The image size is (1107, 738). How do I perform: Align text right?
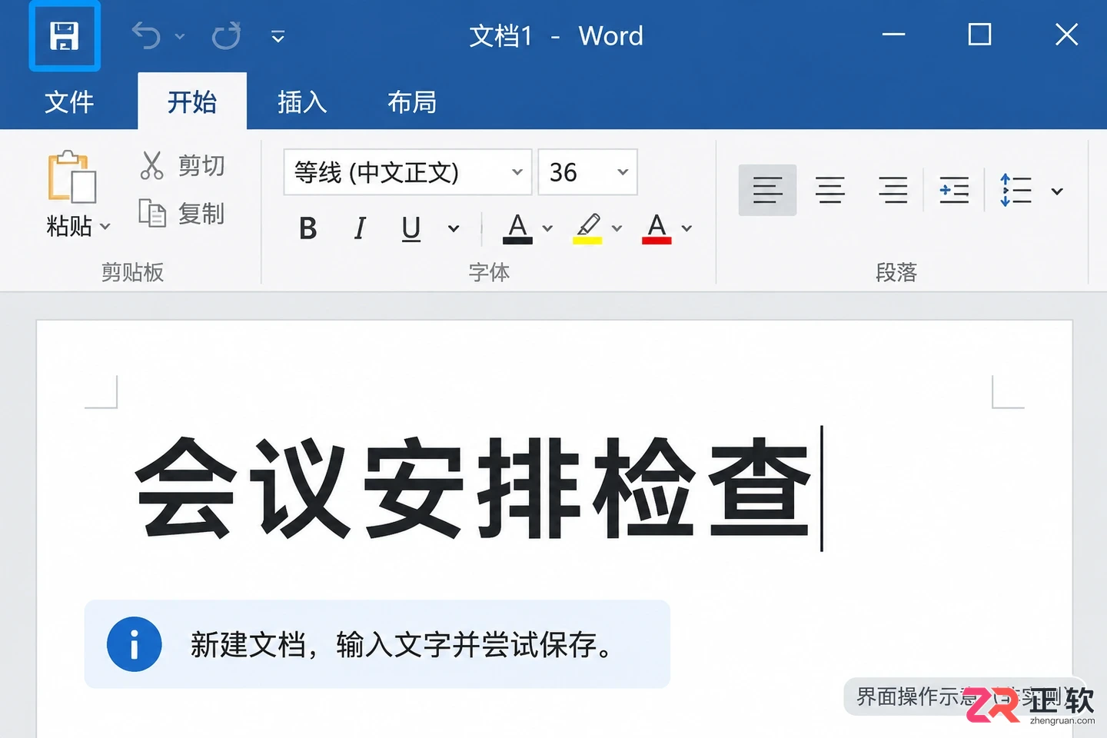pos(893,190)
